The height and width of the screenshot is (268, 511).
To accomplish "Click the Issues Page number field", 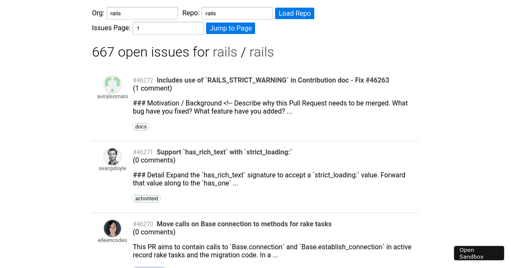I will (168, 29).
